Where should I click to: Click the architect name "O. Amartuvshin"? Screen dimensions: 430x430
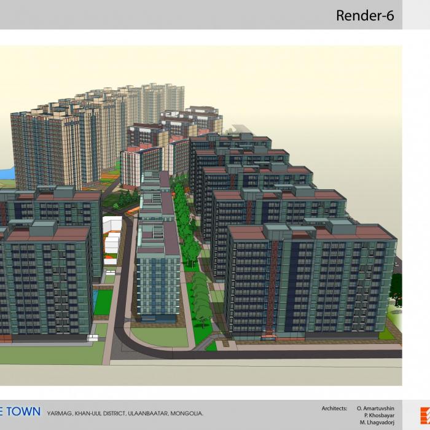(375, 408)
